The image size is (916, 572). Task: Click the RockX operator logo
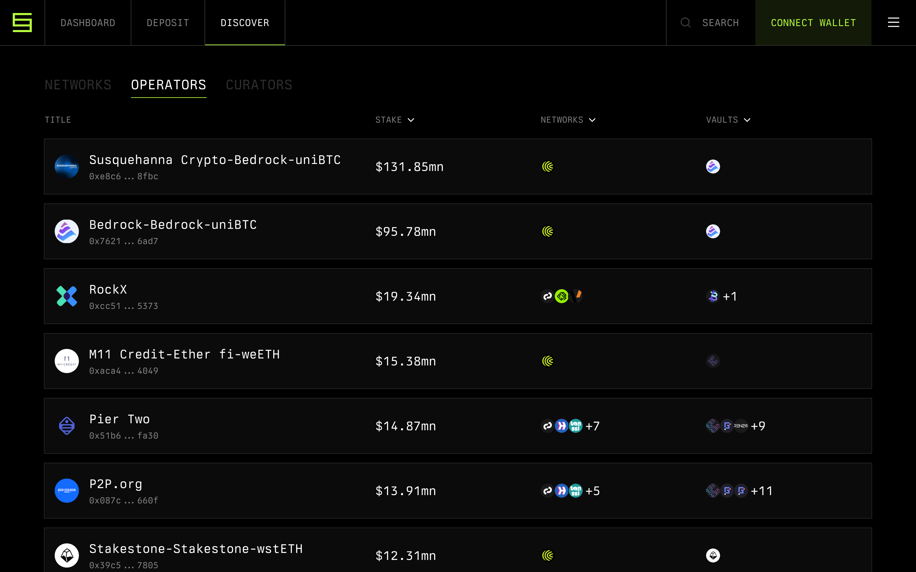tap(66, 296)
